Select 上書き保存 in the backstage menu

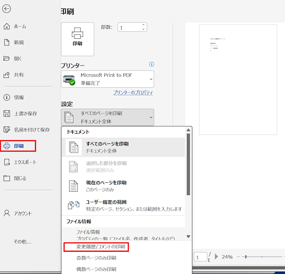26,113
